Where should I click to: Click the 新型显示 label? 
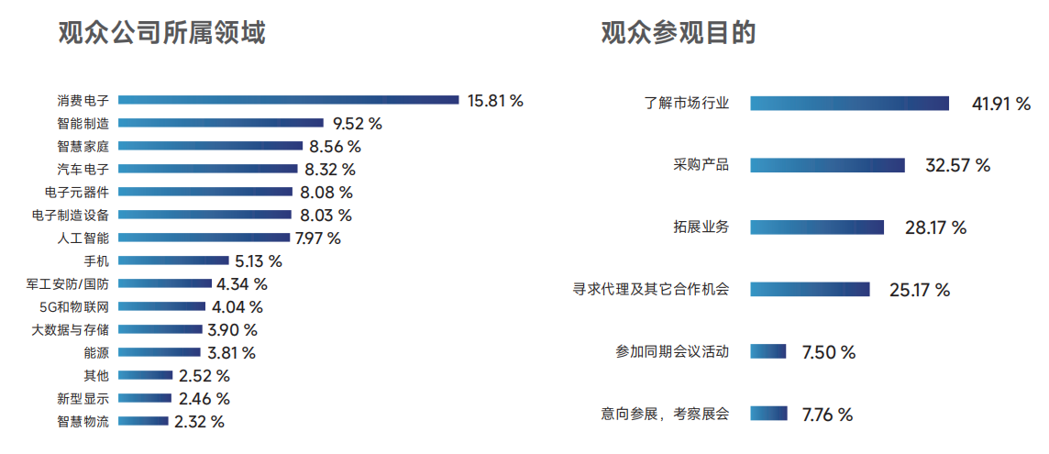[x=83, y=398]
